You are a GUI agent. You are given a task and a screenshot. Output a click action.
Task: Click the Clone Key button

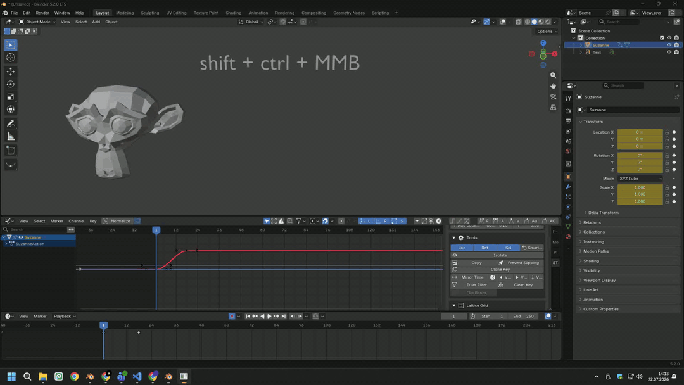(x=497, y=270)
